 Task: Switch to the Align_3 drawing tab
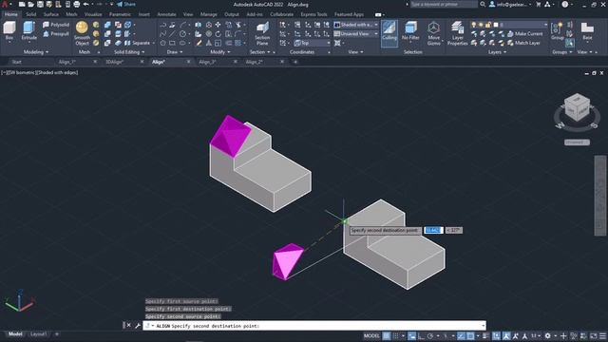(207, 62)
